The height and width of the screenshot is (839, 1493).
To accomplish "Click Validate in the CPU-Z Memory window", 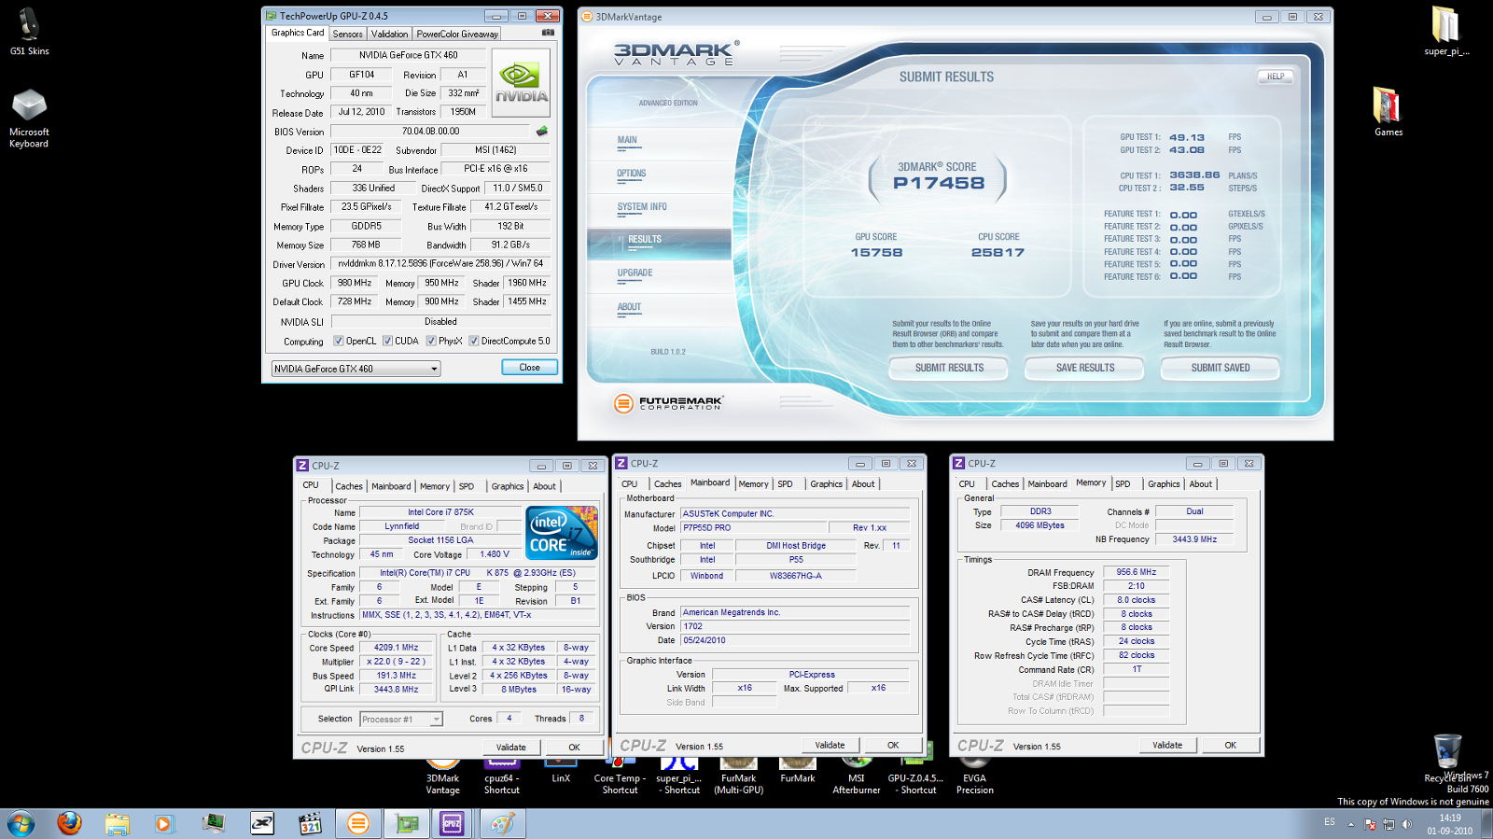I will click(1167, 745).
